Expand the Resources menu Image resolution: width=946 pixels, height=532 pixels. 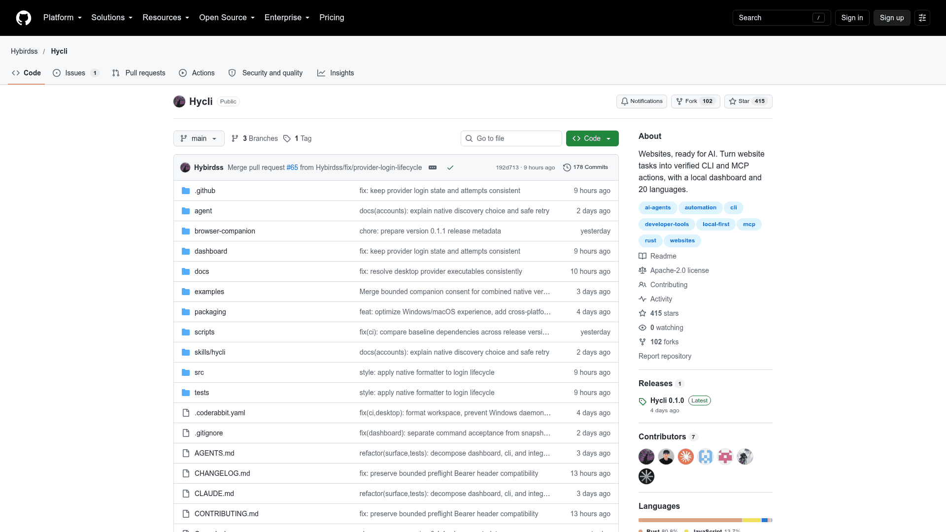coord(166,18)
